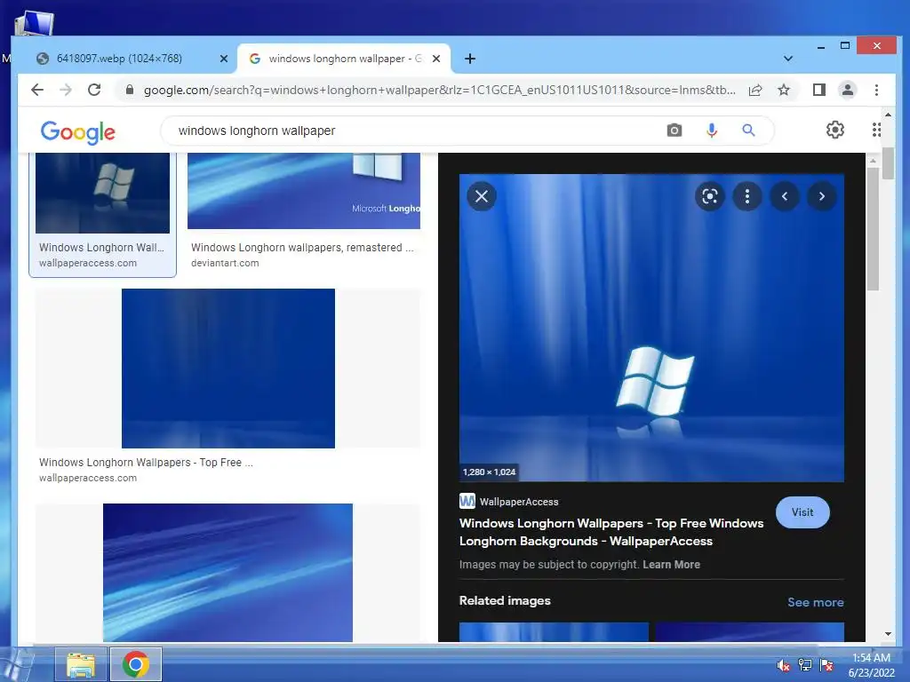The image size is (910, 682).
Task: Click the page scrollbar down arrow
Action: click(888, 634)
